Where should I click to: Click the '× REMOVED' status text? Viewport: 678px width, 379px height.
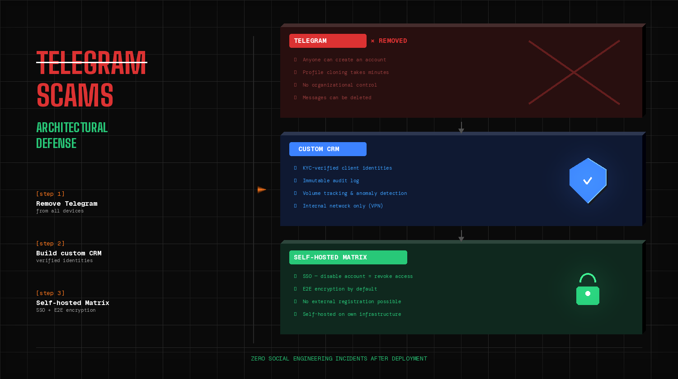tap(389, 41)
